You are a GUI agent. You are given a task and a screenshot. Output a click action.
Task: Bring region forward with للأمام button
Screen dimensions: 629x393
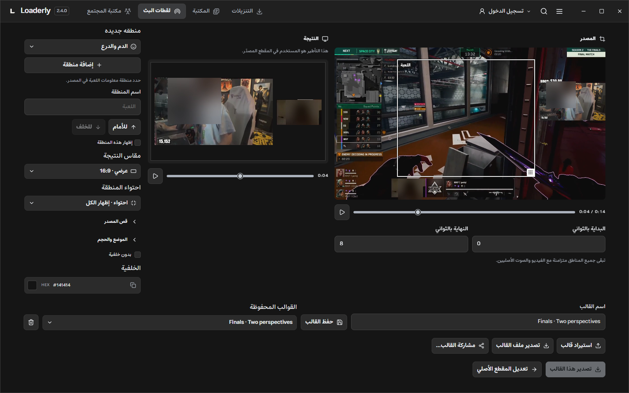click(125, 127)
